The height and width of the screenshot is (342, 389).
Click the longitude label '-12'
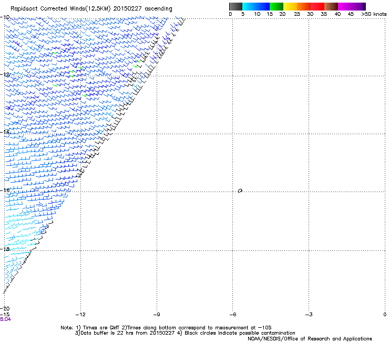point(80,315)
